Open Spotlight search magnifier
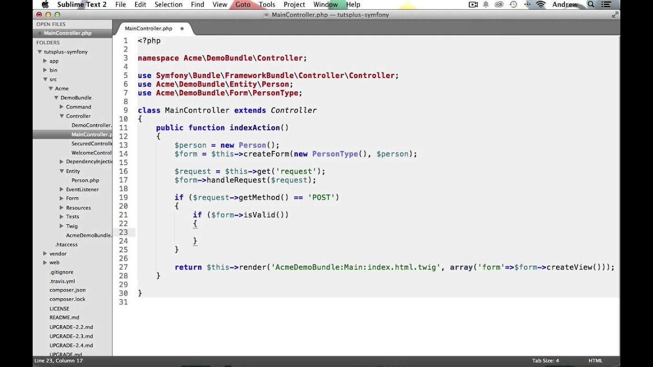Image resolution: width=653 pixels, height=367 pixels. click(x=591, y=5)
